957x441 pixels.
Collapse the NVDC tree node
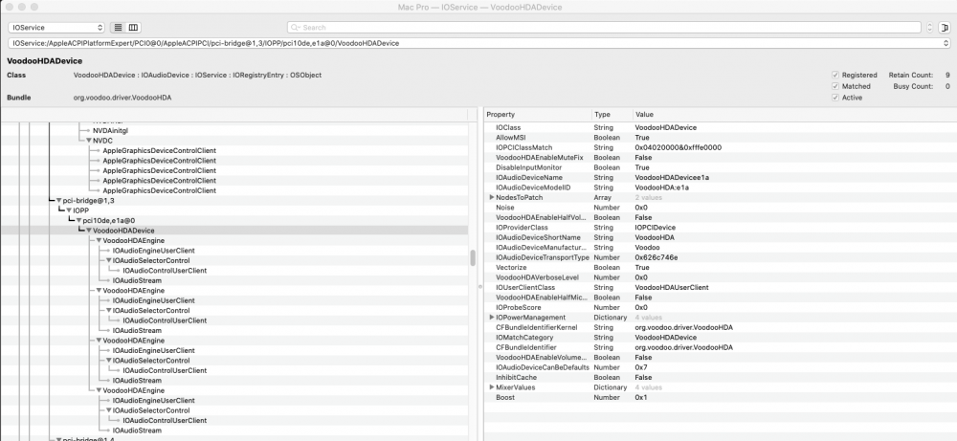tap(88, 141)
